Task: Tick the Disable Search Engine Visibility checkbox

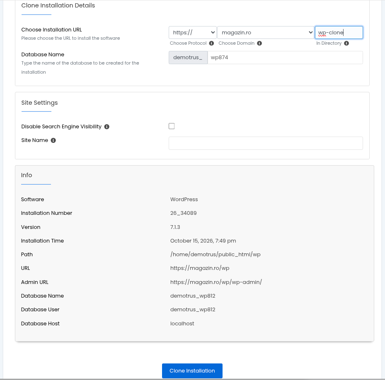Action: (172, 126)
